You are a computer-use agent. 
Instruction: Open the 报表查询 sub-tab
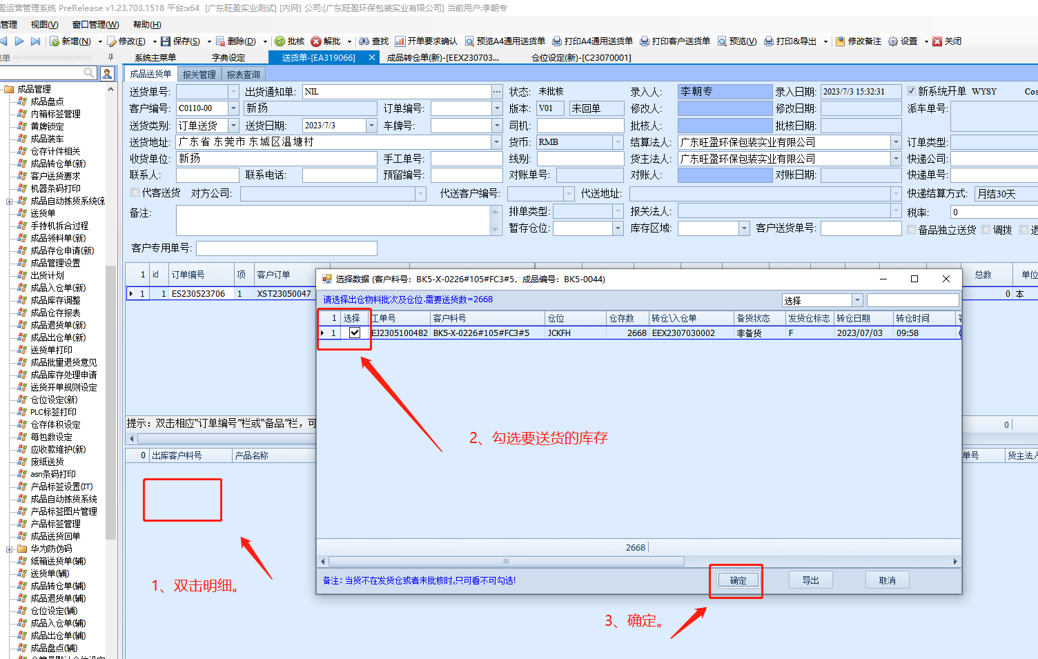pyautogui.click(x=243, y=75)
